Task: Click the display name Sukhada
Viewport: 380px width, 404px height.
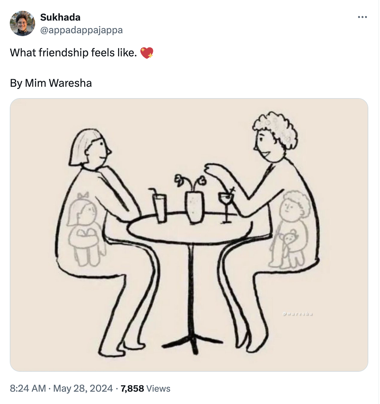Action: (60, 17)
